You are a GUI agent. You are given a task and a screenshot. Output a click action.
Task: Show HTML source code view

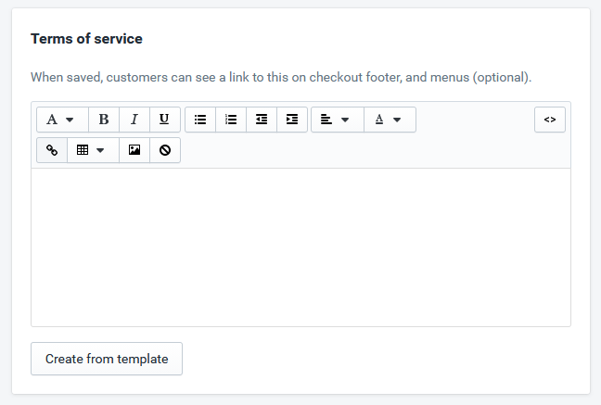tap(550, 120)
